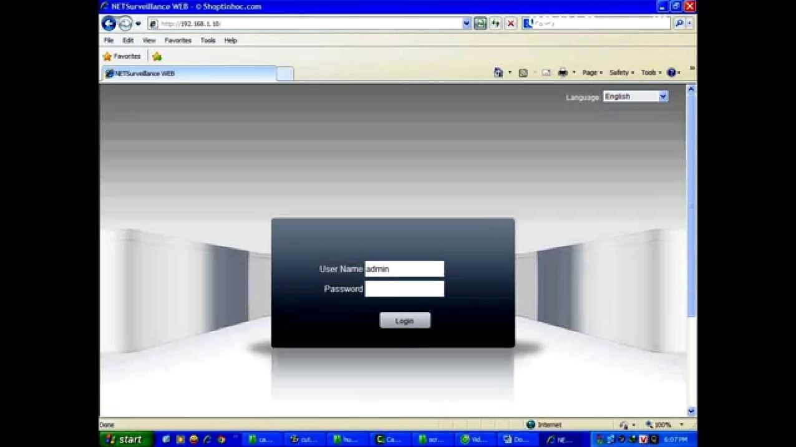Expand the Language dropdown set to English
The width and height of the screenshot is (796, 447).
tap(663, 97)
